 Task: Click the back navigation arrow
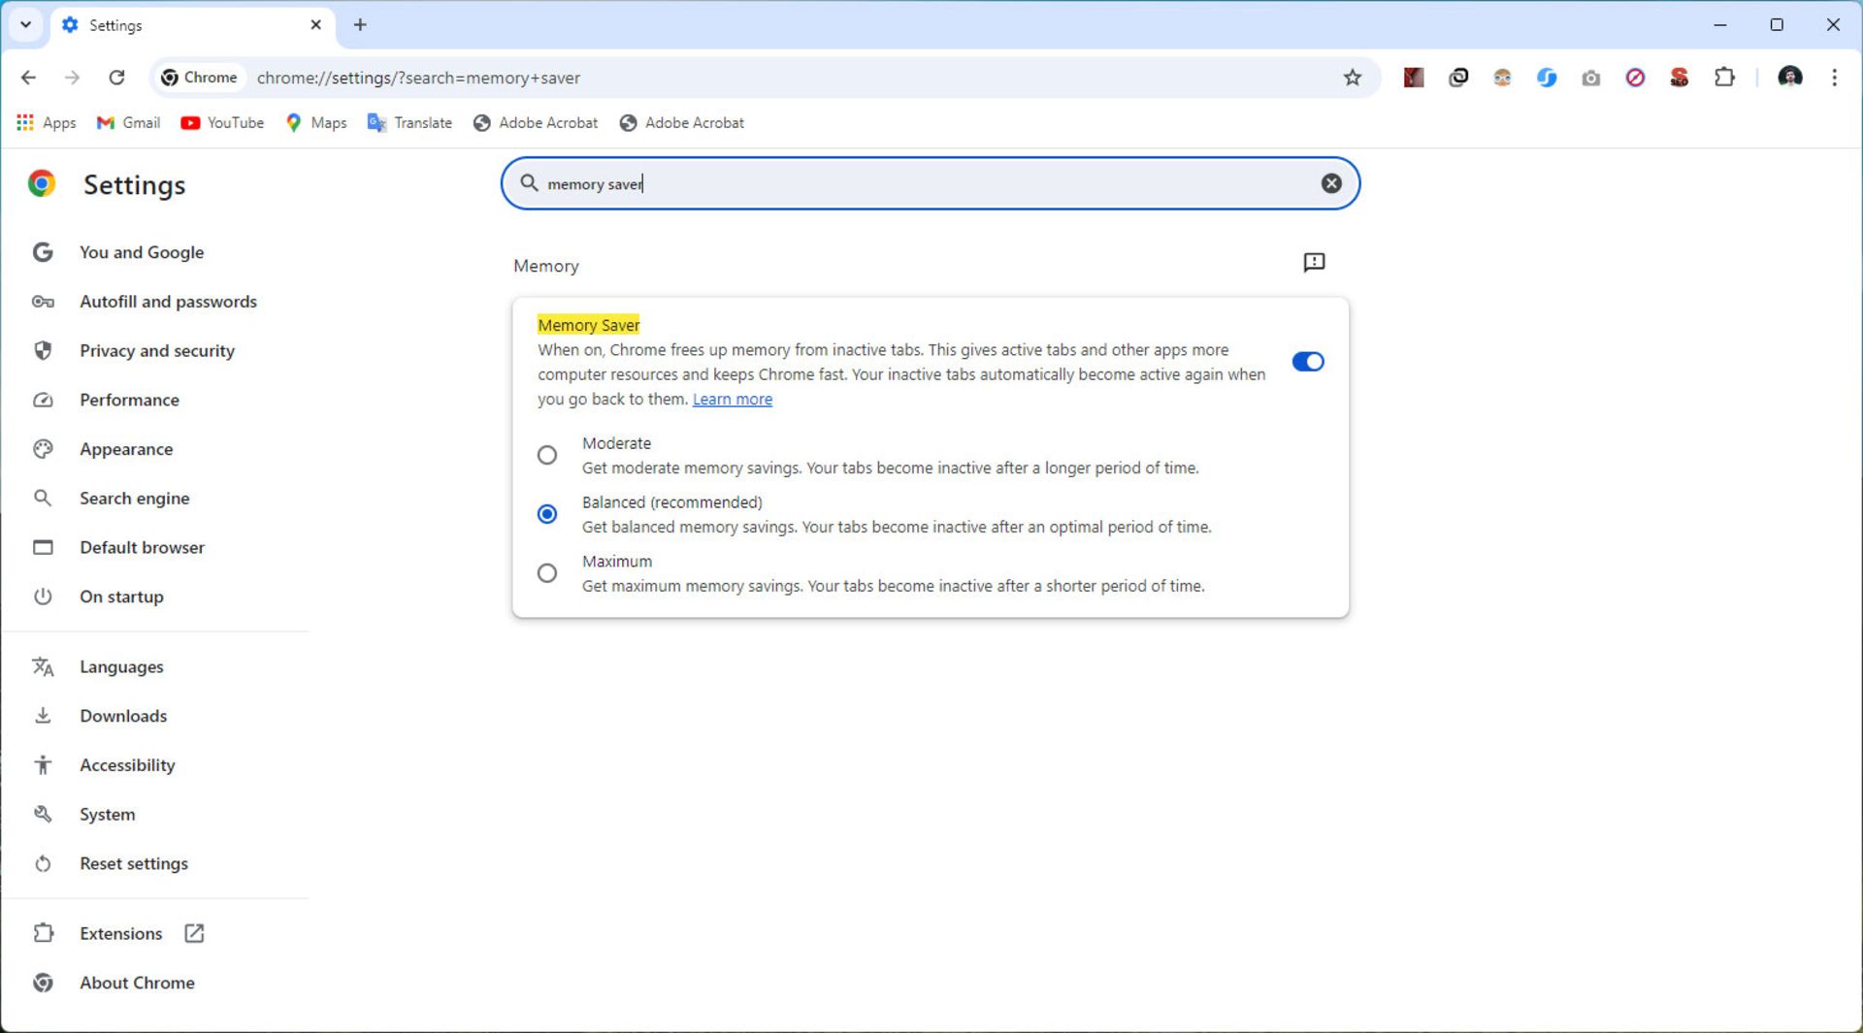tap(28, 78)
